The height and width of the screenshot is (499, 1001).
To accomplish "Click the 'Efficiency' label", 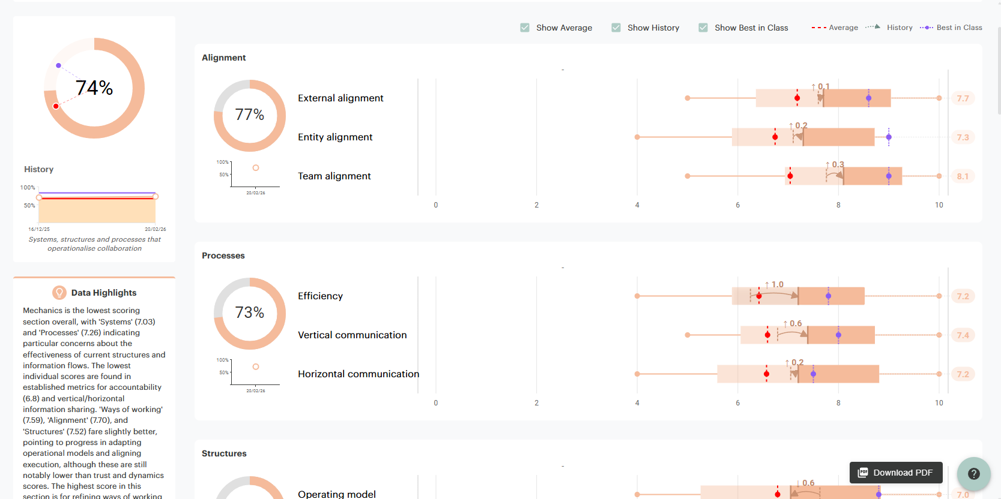I will [x=321, y=296].
